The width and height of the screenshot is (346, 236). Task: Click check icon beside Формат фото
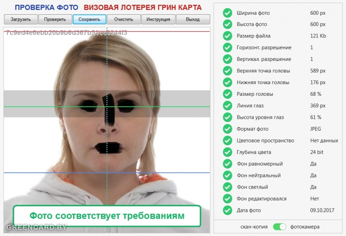[227, 129]
